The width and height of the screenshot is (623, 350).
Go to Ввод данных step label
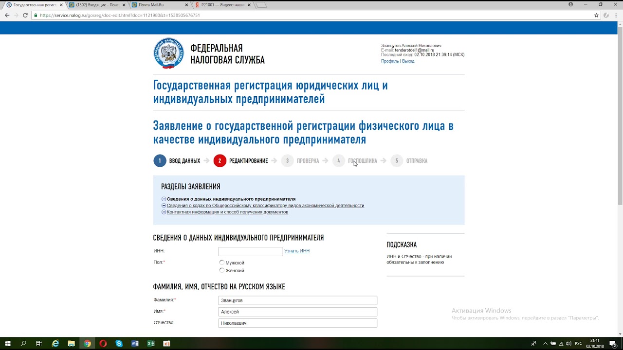[x=184, y=161]
